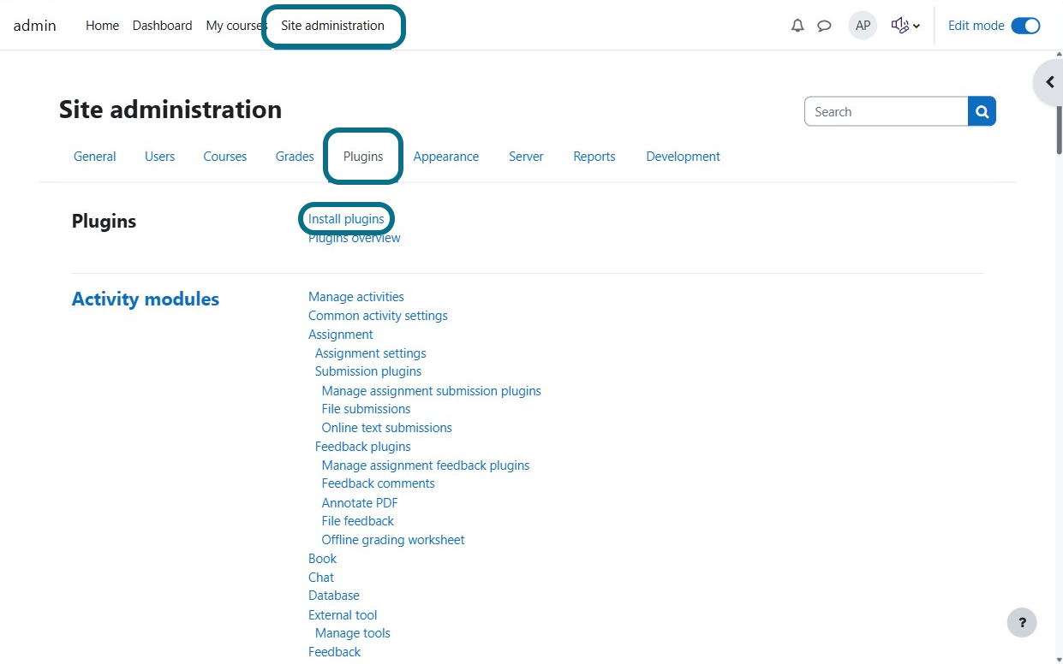The image size is (1063, 664).
Task: Click the search magnifier button
Action: [982, 111]
